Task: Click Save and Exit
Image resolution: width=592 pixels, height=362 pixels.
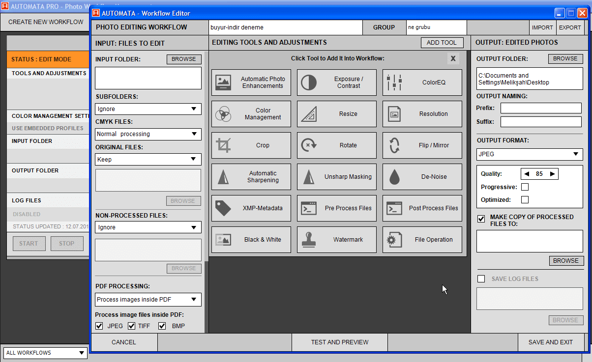Action: pos(551,342)
